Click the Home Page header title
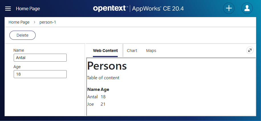The width and height of the screenshot is (261, 121). 28,9
